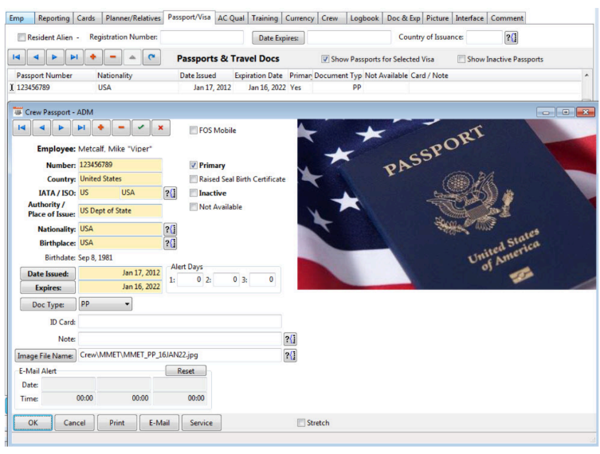The width and height of the screenshot is (600, 454).
Task: Click inside the ID Card field
Action: point(179,322)
